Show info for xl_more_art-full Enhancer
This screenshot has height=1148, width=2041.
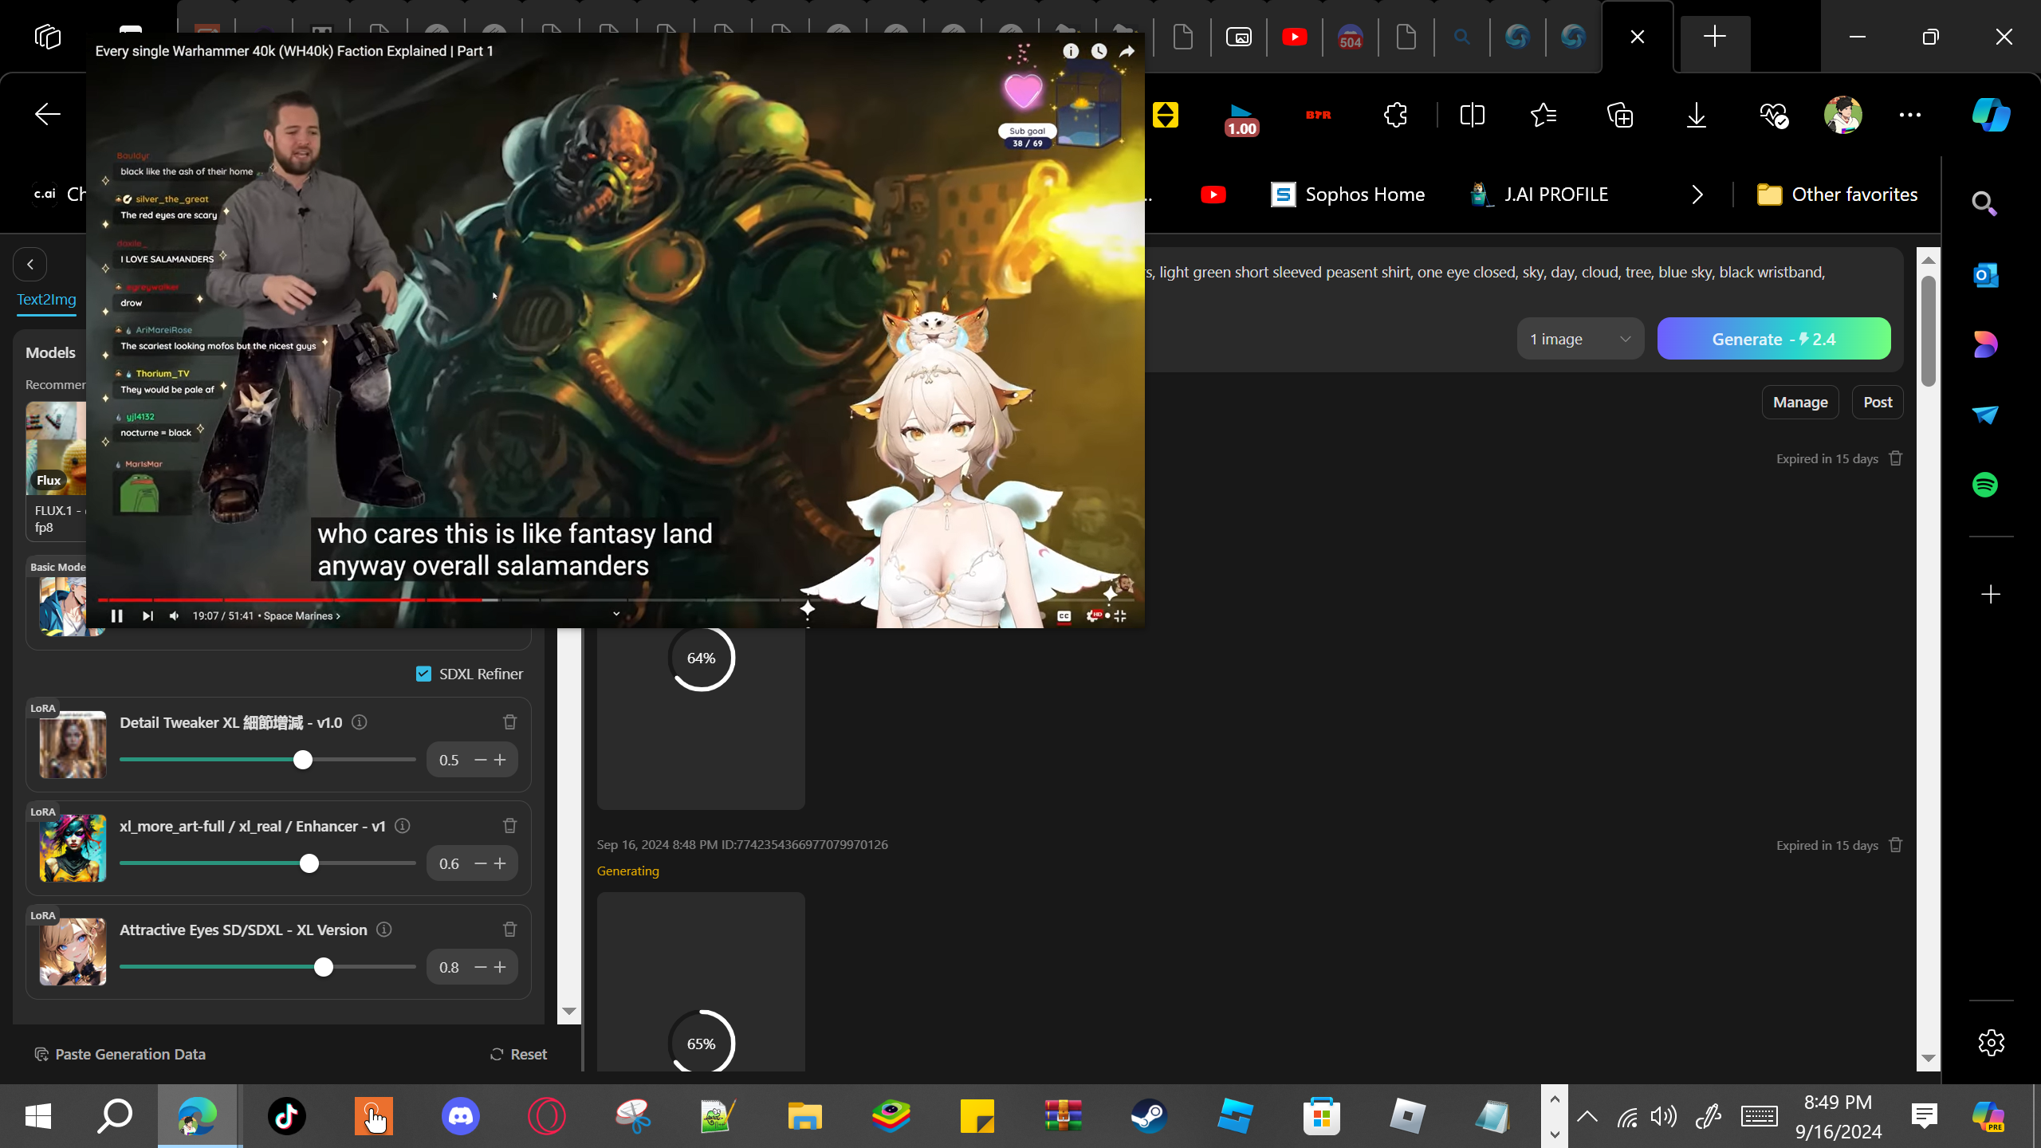pyautogui.click(x=403, y=826)
